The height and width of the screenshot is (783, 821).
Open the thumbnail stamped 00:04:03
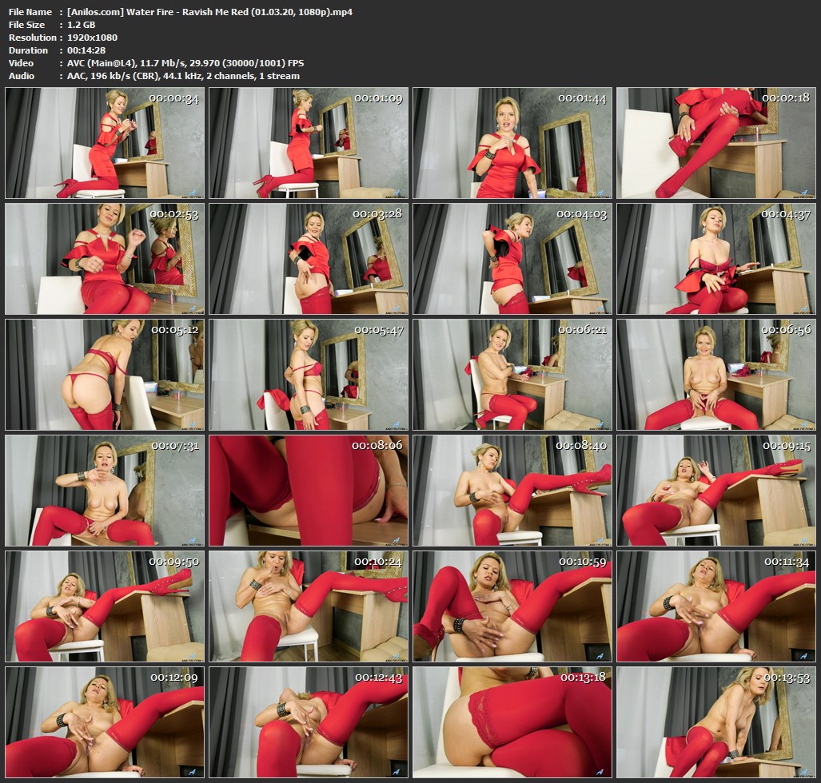tap(512, 259)
